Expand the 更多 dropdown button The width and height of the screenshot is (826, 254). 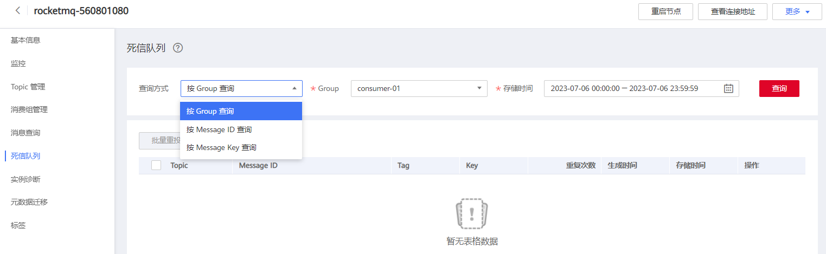pos(796,11)
